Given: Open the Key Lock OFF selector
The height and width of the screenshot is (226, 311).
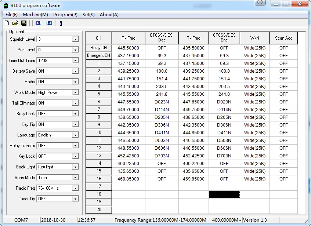Looking at the screenshot, I should (x=75, y=156).
